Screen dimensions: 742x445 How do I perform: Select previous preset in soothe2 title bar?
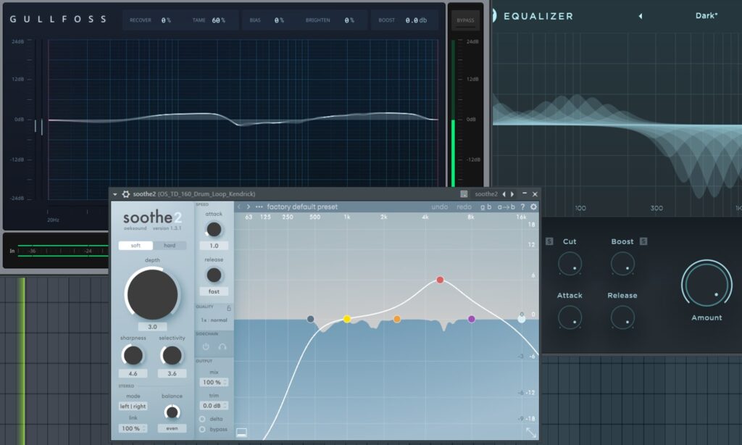pyautogui.click(x=504, y=194)
